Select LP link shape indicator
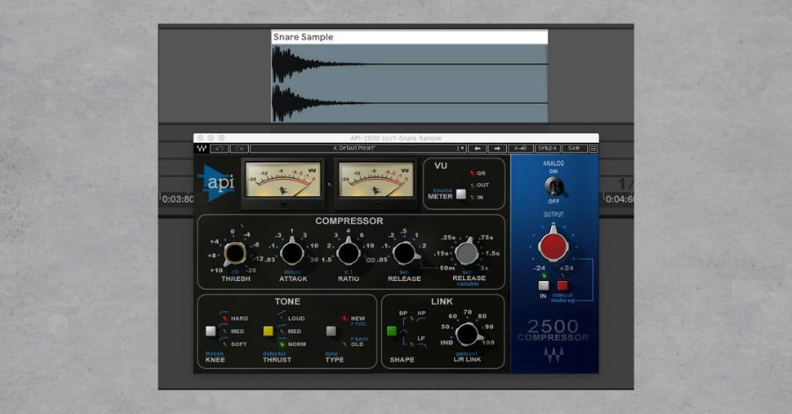Viewport: 792px width, 414px height. pos(412,344)
